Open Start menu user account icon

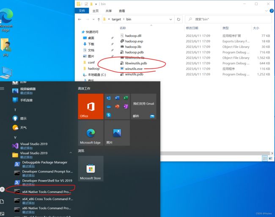click(2, 189)
